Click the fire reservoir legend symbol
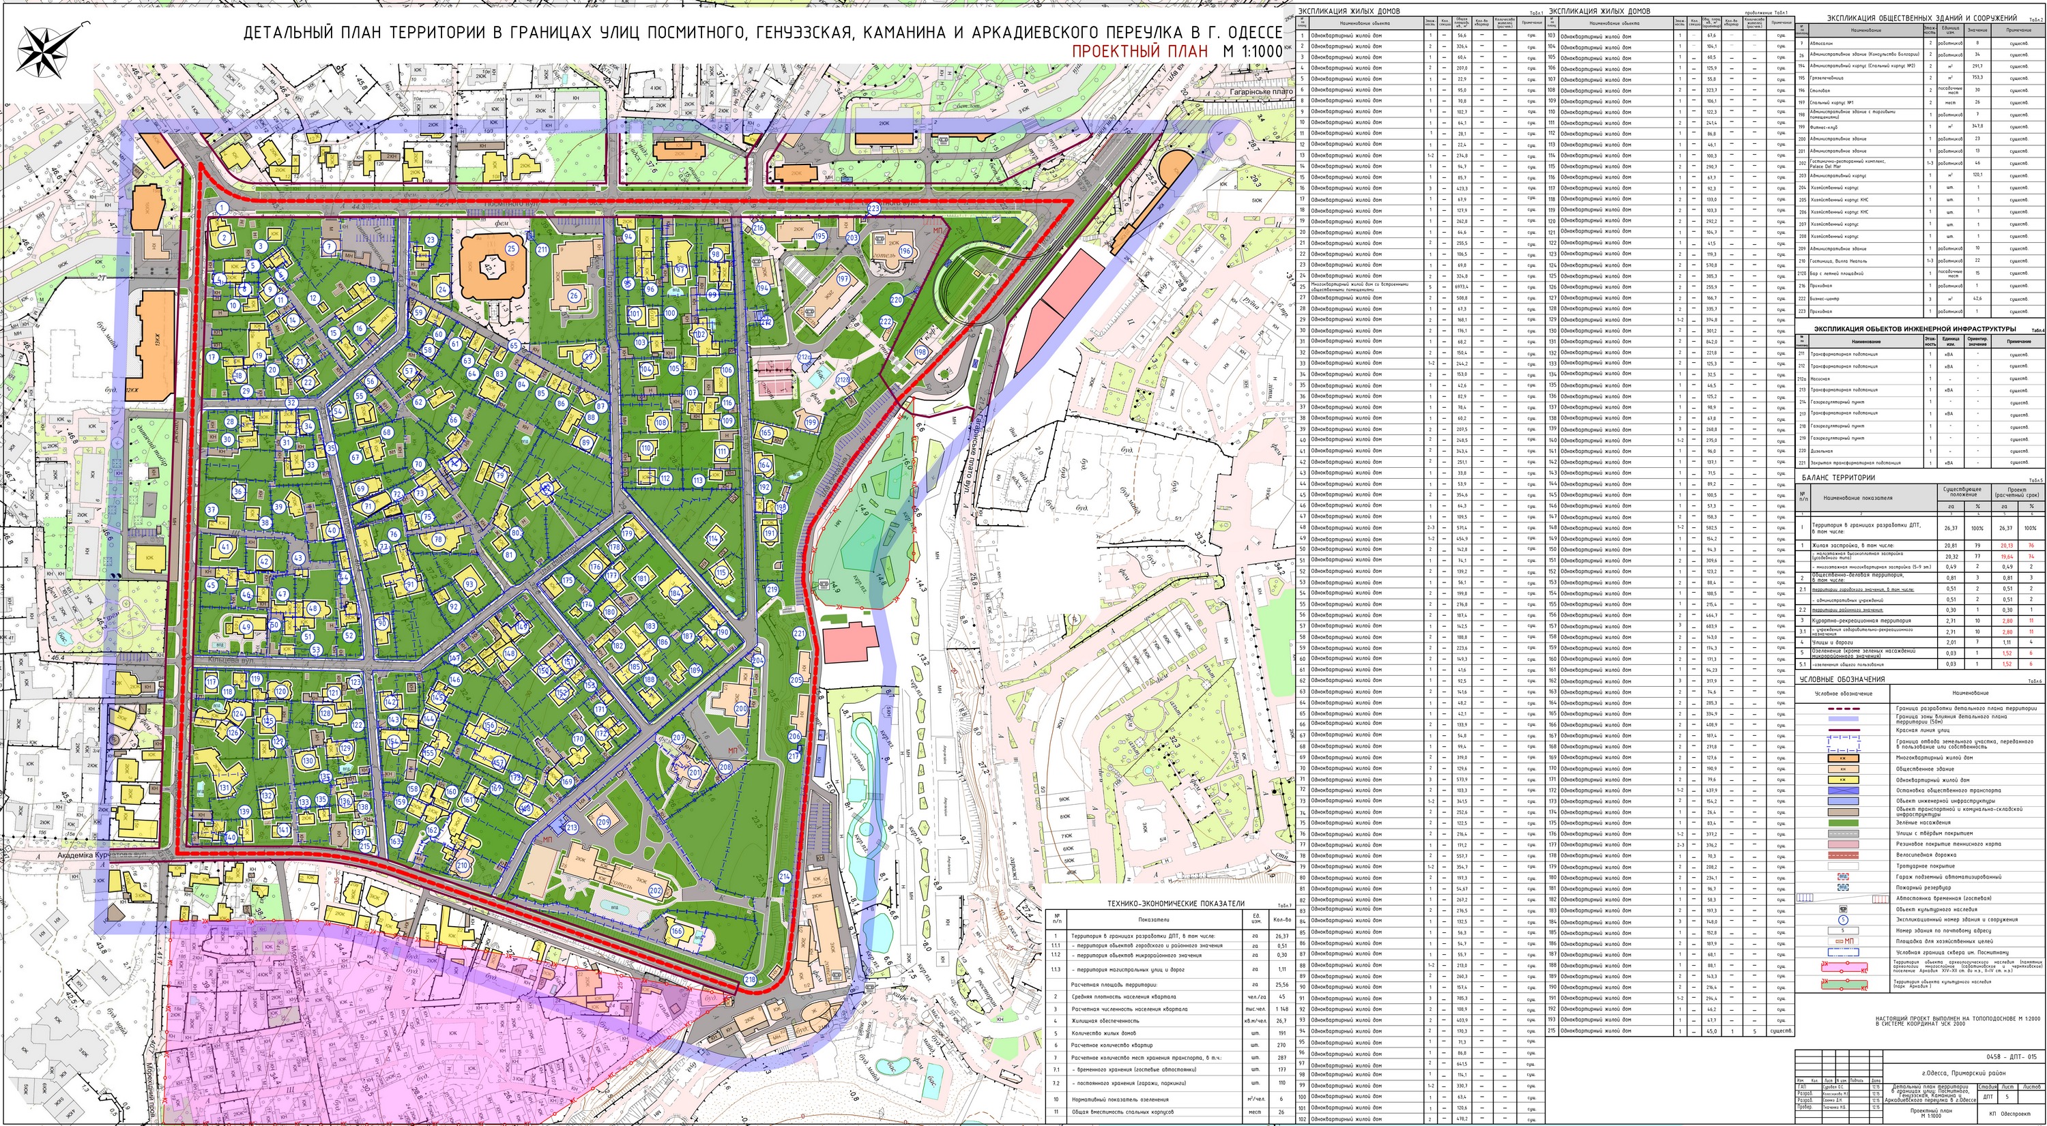The height and width of the screenshot is (1126, 2047). 1844,888
